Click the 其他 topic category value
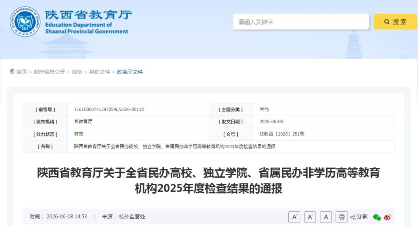Screen dimensions: 418x226 [264, 109]
